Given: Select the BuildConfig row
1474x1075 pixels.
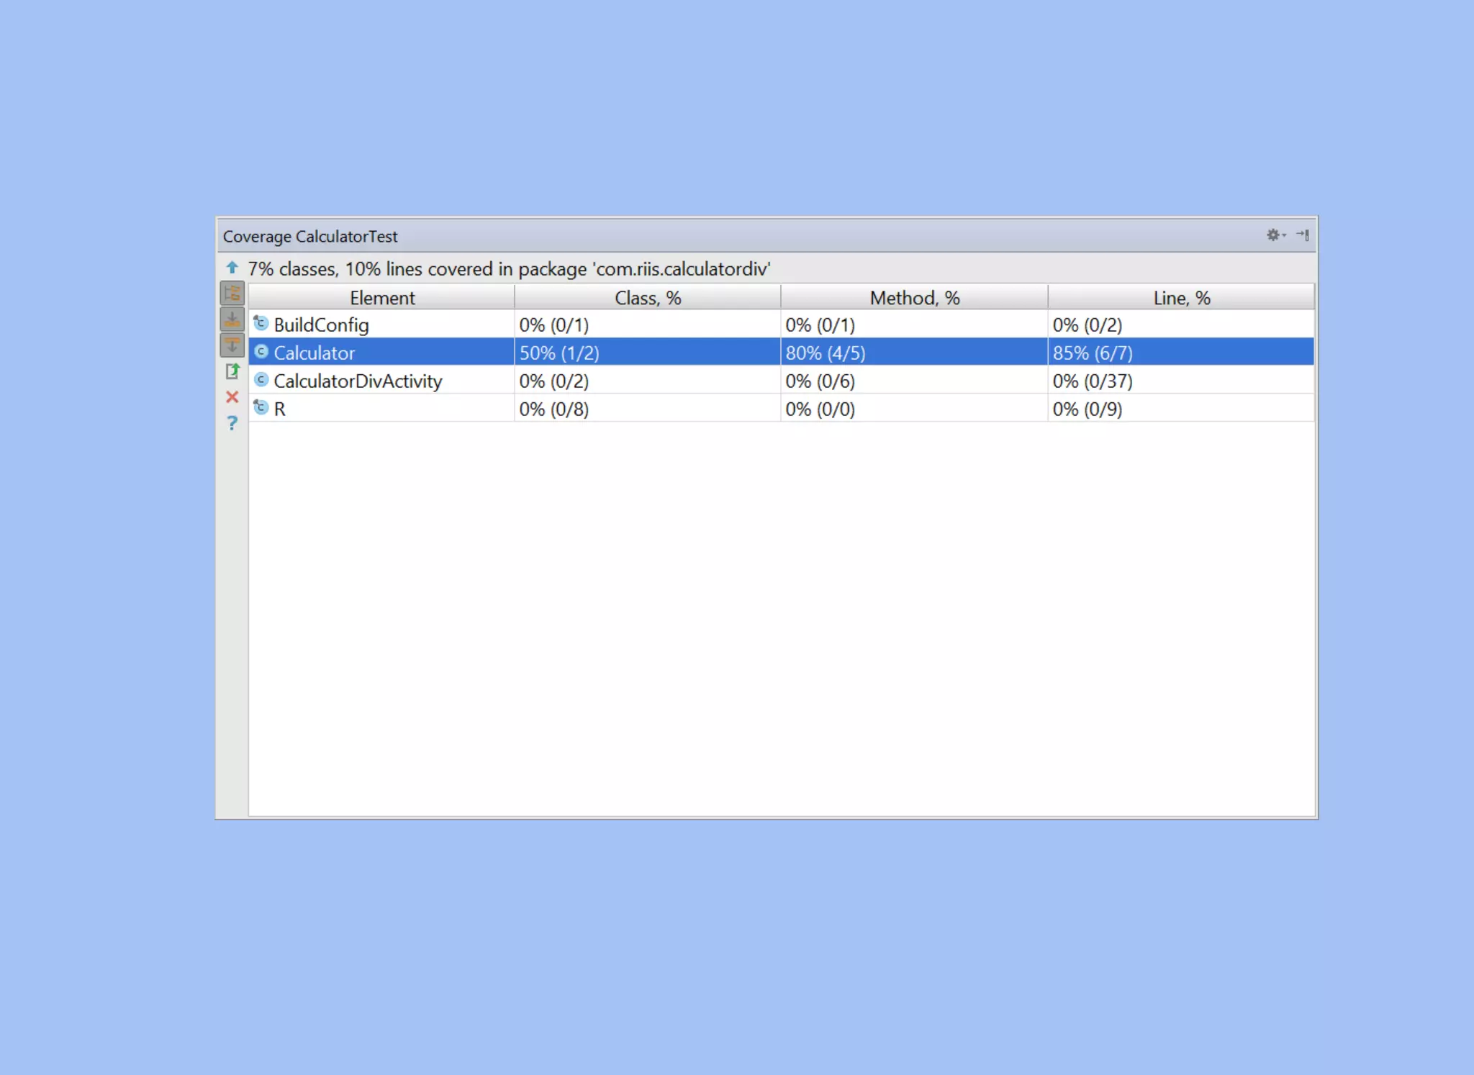Looking at the screenshot, I should pyautogui.click(x=321, y=325).
